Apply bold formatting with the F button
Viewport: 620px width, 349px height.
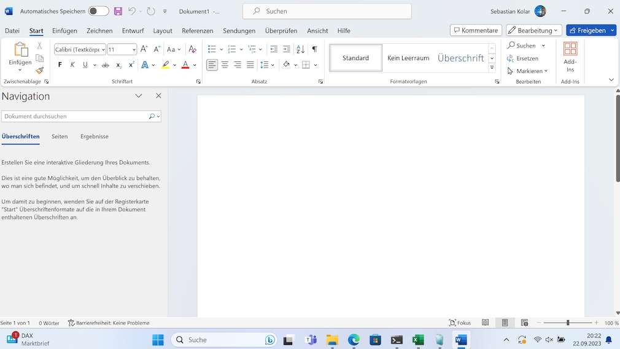[x=60, y=65]
